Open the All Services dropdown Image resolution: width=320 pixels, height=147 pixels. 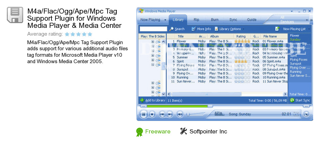pos(307,20)
